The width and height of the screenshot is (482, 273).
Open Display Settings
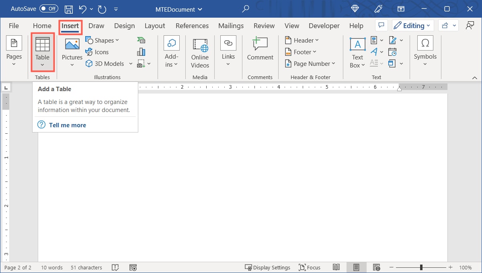[267, 267]
